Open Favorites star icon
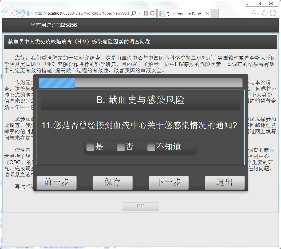 (264, 13)
